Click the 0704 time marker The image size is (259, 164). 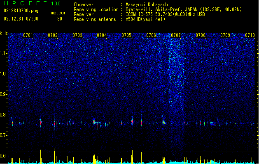point(102,35)
